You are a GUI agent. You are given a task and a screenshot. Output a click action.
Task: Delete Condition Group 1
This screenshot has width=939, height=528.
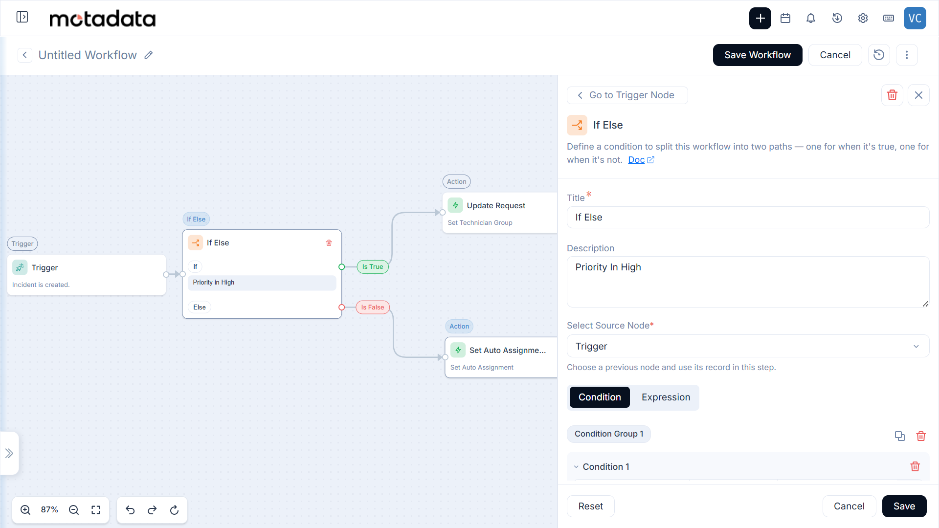[x=921, y=436]
